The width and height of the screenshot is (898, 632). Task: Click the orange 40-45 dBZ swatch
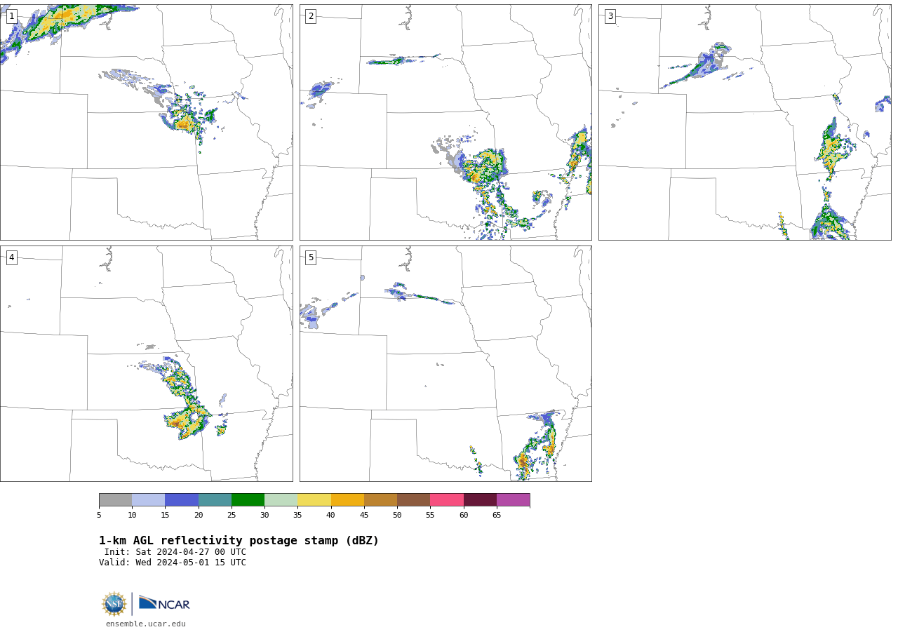[x=347, y=500]
